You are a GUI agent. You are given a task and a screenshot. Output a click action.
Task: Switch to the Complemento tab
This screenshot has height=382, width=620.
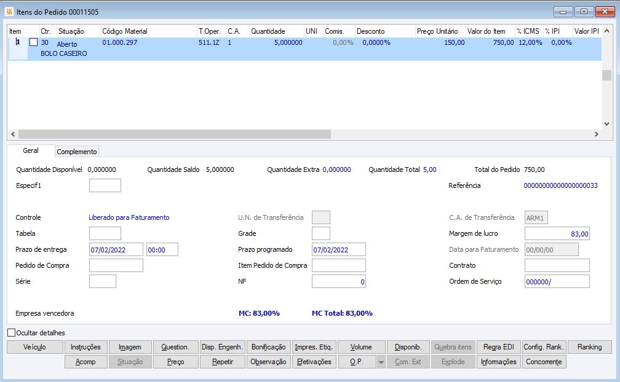pyautogui.click(x=77, y=152)
